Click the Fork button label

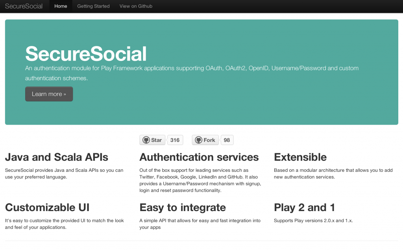(x=209, y=140)
